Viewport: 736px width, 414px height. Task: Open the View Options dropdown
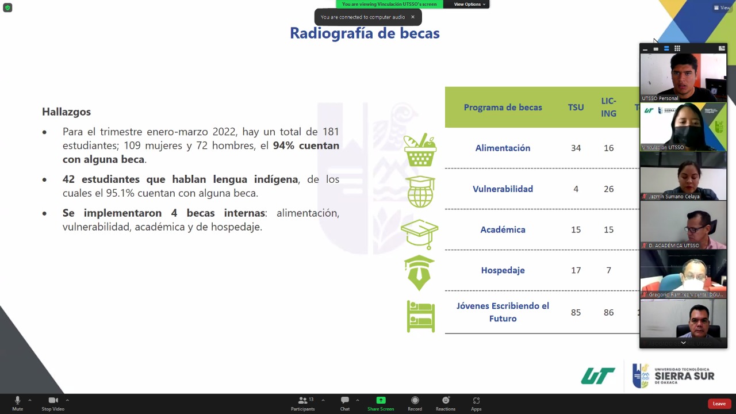click(x=469, y=4)
